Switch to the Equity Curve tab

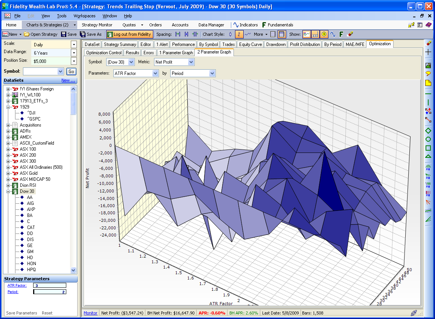pos(250,44)
